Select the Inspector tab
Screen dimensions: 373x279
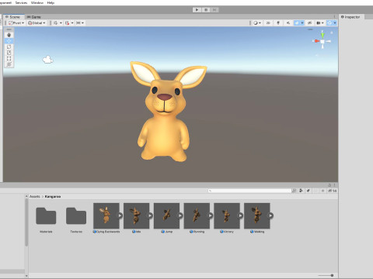pyautogui.click(x=350, y=17)
